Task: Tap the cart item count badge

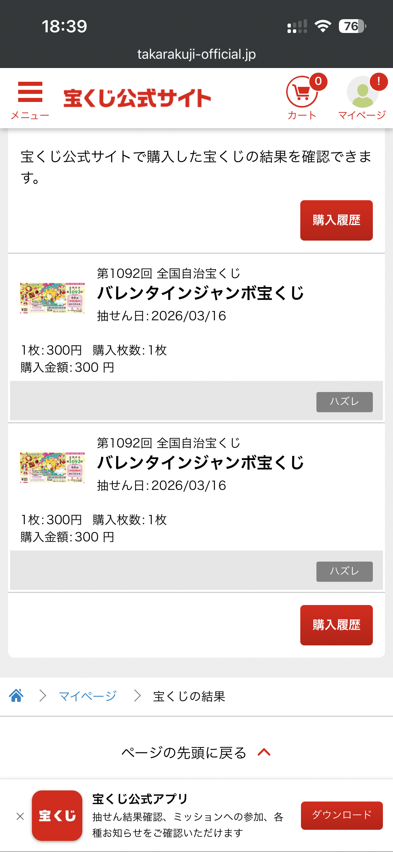Action: 318,81
